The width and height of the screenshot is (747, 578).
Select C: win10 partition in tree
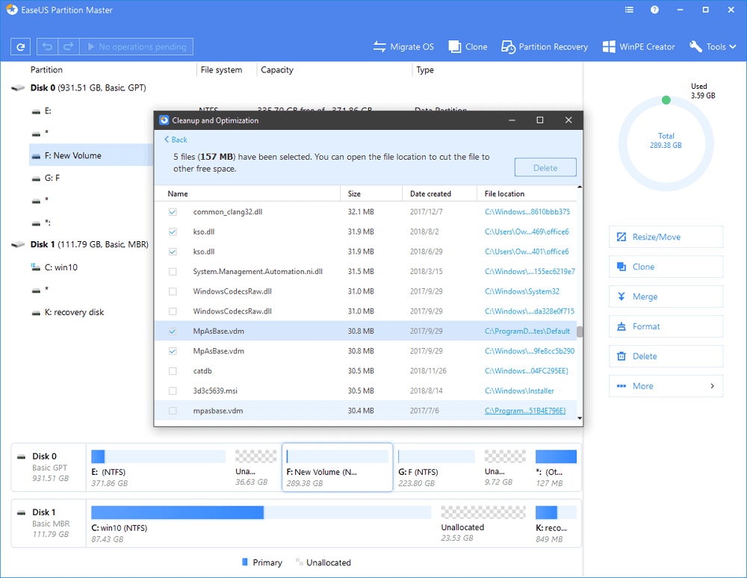[x=55, y=267]
